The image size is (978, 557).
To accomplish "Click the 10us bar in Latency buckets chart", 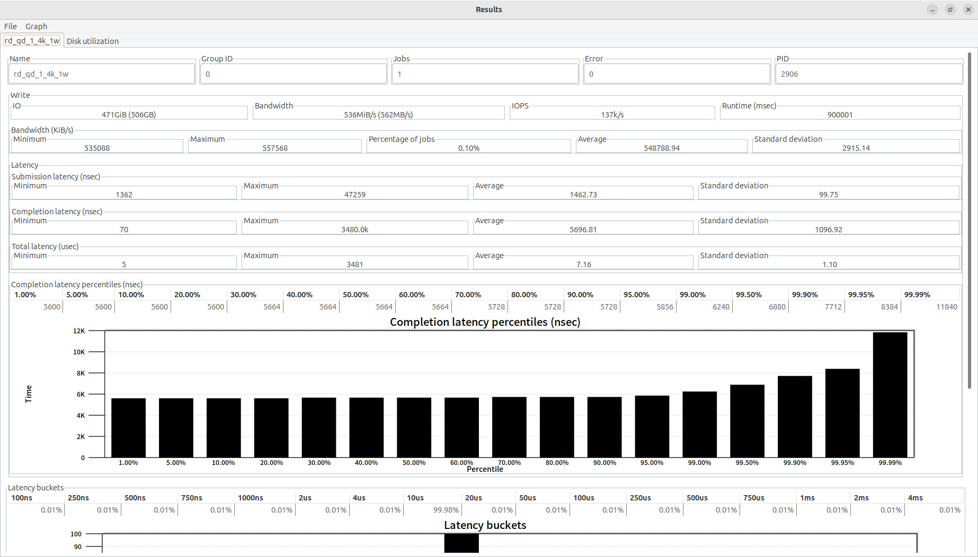I will [x=461, y=543].
